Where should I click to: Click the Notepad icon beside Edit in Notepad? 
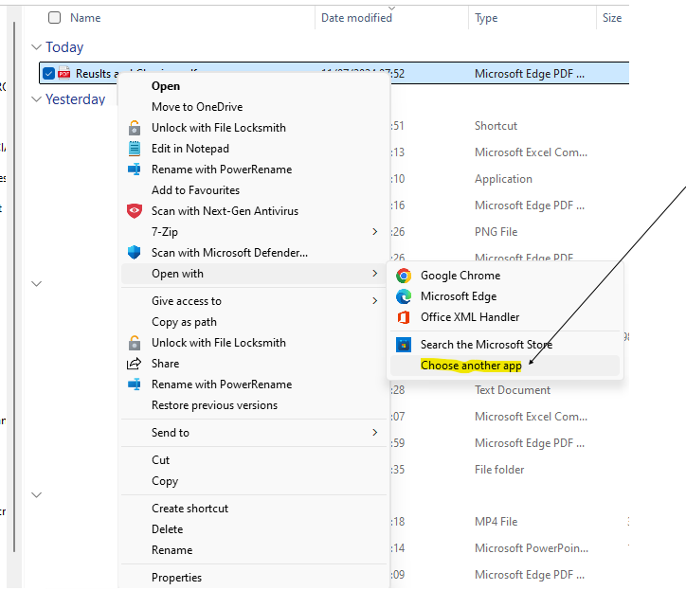coord(135,149)
